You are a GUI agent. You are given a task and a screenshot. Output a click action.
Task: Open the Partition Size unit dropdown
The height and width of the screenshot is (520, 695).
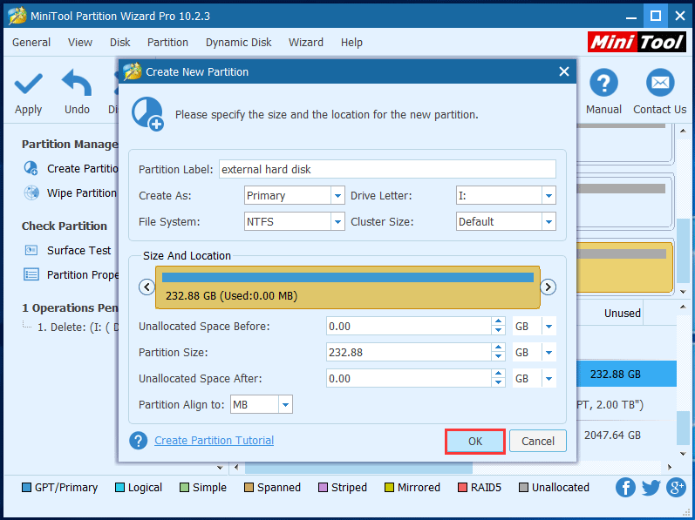(x=549, y=353)
